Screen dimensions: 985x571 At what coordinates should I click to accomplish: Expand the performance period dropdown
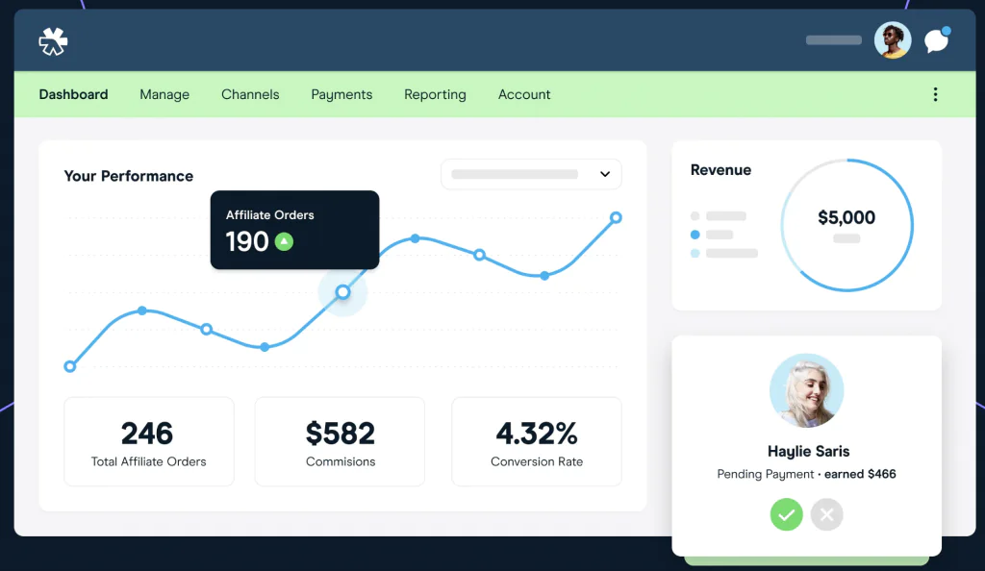point(531,174)
